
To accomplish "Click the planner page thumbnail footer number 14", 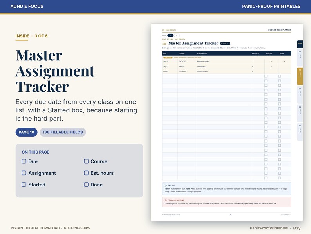I will (230, 214).
